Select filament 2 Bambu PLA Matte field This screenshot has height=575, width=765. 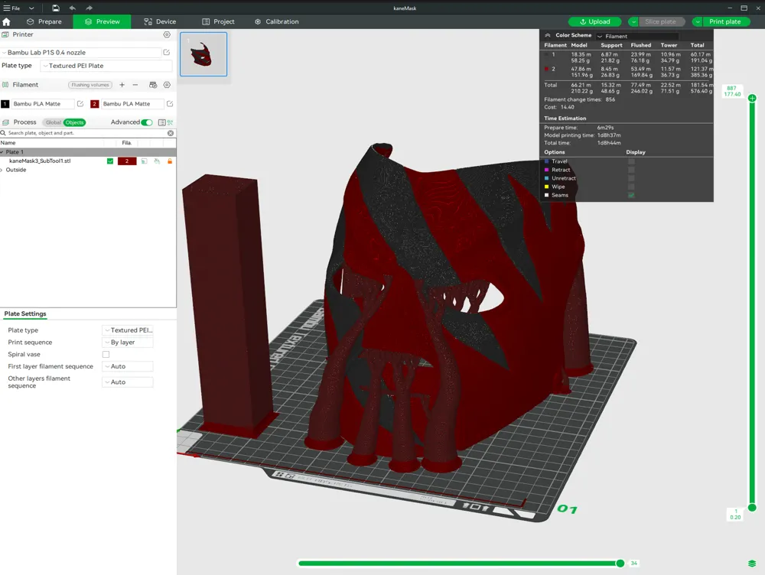132,104
